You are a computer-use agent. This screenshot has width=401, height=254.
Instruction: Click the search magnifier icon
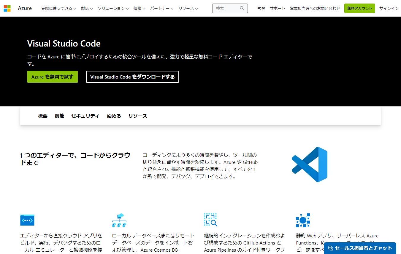(x=242, y=8)
